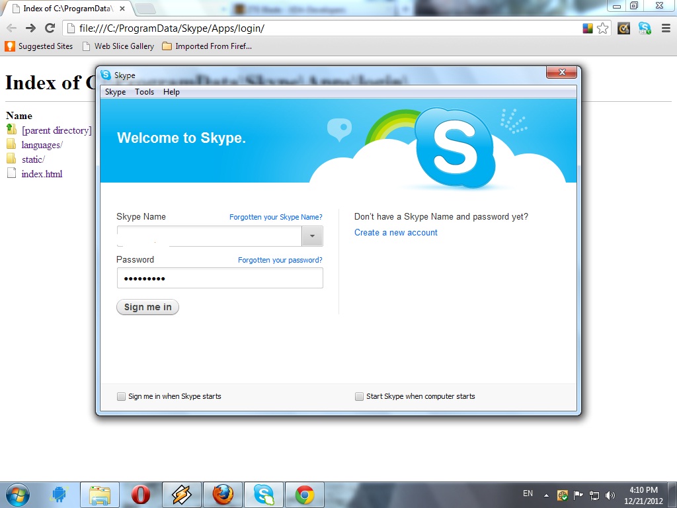Click the Skype extension icon in Chrome toolbar
Viewport: 677px width, 508px height.
pos(645,28)
